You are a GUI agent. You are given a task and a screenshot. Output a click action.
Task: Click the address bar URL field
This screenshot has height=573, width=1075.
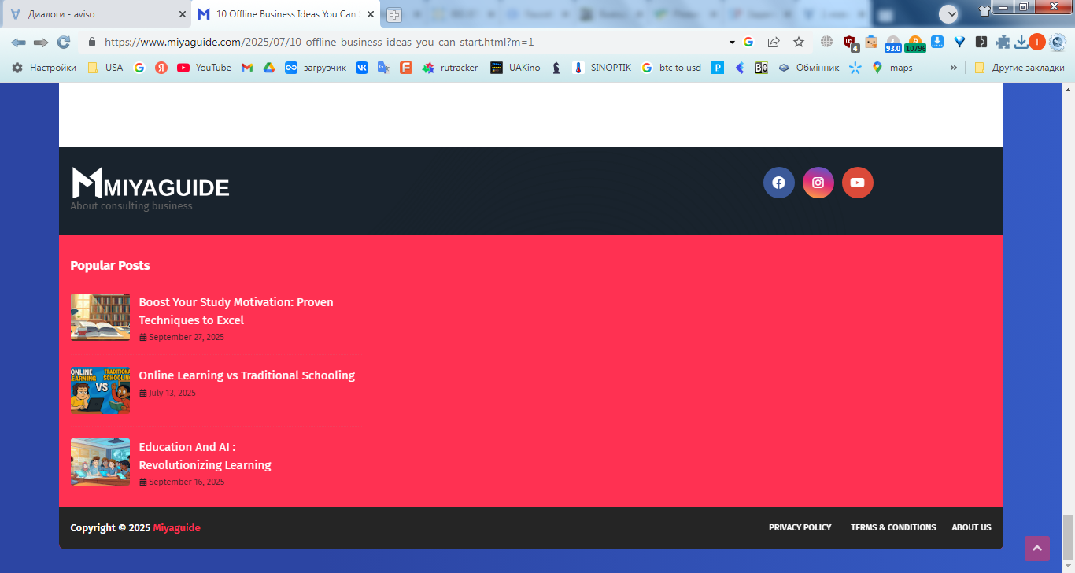click(x=409, y=42)
